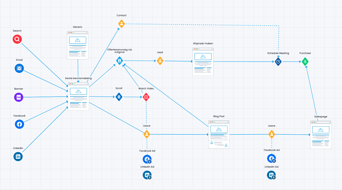This screenshot has height=190, width=342.
Task: Select the Schedule Meeting clock node
Action: (278, 62)
